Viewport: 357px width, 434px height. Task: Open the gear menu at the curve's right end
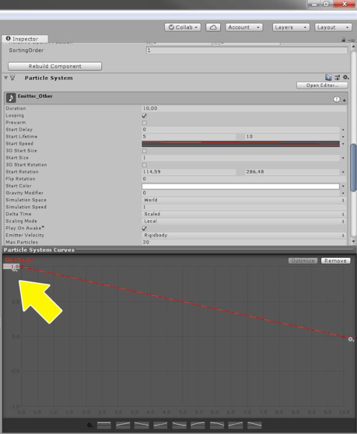click(x=351, y=340)
